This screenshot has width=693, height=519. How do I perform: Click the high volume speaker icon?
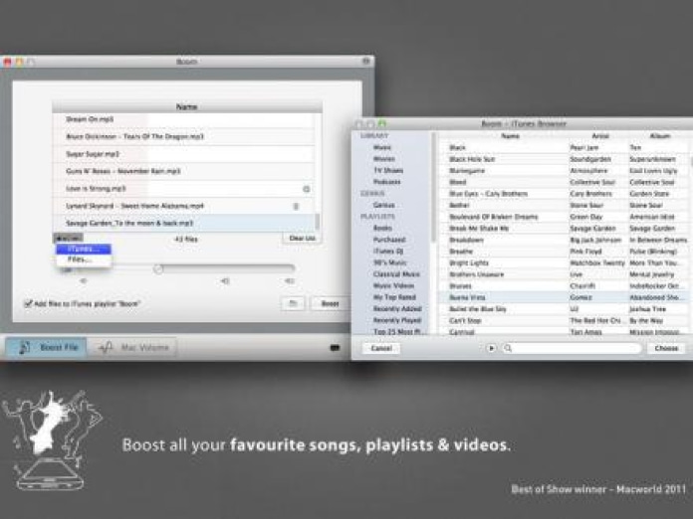click(290, 280)
